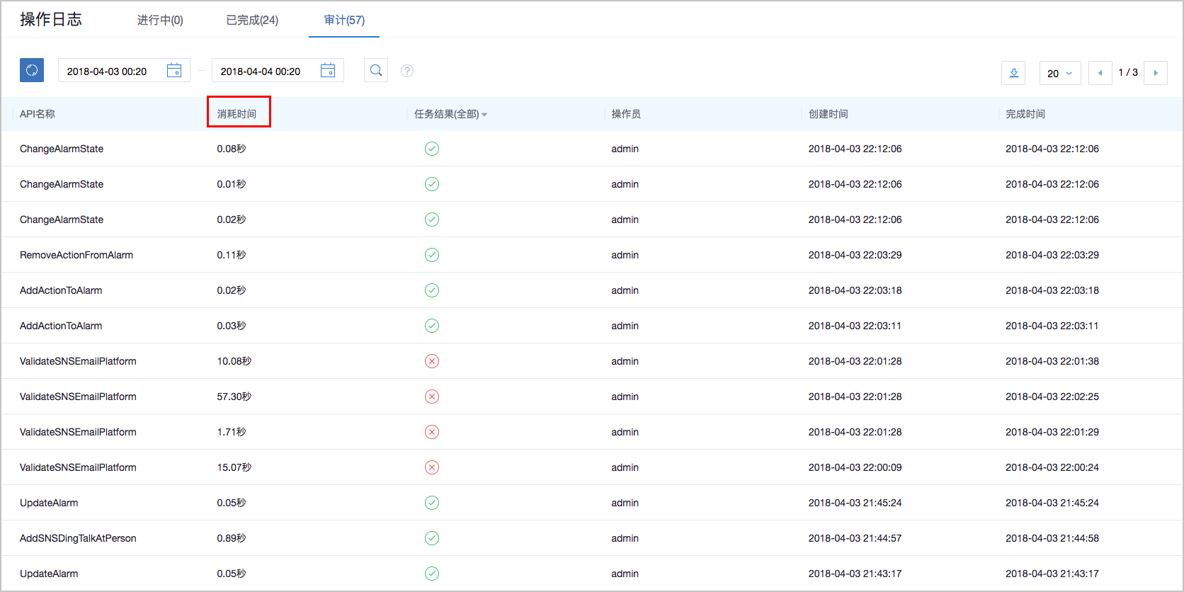Click the end date field 2018-04-04 00:20
Image resolution: width=1184 pixels, height=592 pixels.
click(x=261, y=72)
